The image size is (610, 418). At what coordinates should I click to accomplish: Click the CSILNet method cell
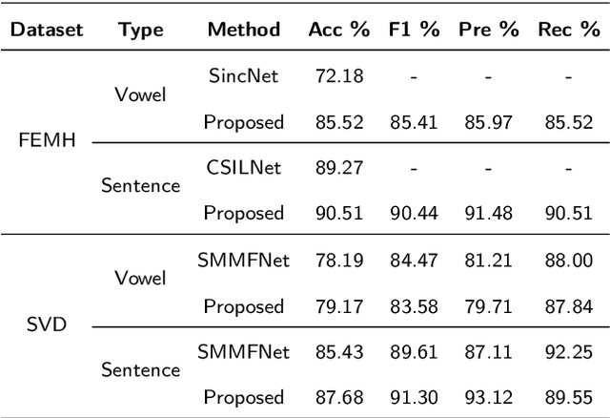click(x=243, y=167)
